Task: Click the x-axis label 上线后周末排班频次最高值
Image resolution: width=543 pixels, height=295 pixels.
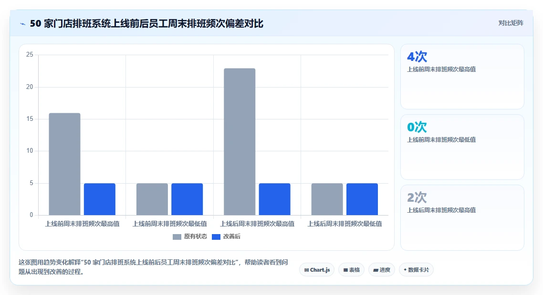Action: click(x=257, y=224)
